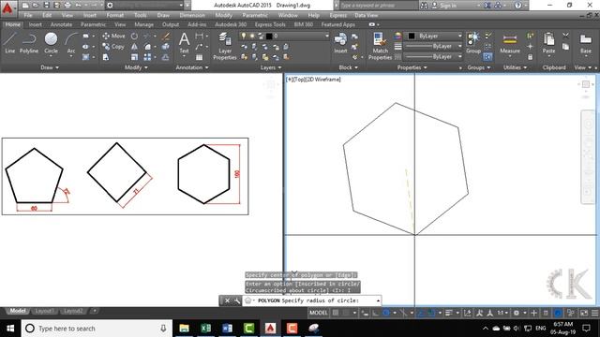Select the Polyline tool
Viewport: 600px width, 337px height.
tap(29, 43)
